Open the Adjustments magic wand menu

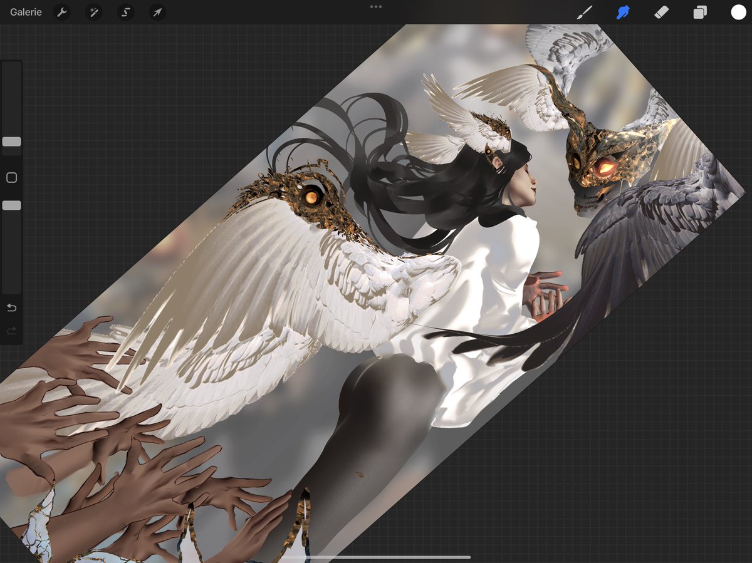point(94,12)
